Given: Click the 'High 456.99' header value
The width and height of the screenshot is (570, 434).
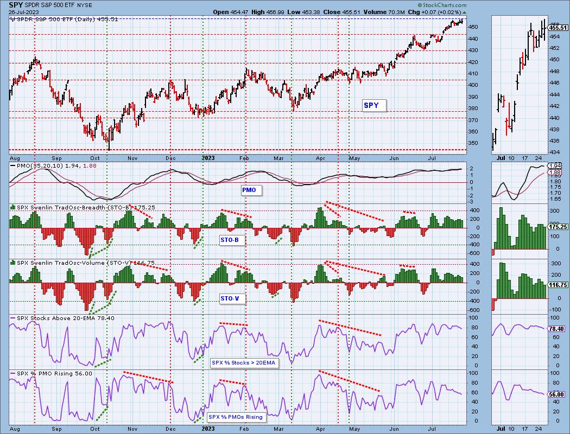Looking at the screenshot, I should 268,12.
